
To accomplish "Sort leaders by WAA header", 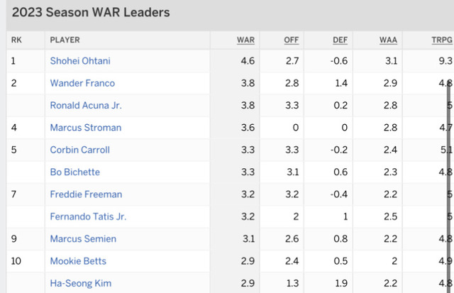I will coord(388,40).
